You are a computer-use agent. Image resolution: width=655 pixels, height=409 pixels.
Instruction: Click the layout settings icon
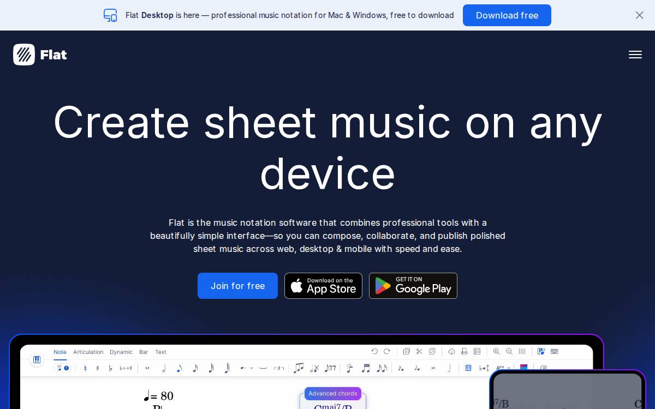(x=477, y=352)
